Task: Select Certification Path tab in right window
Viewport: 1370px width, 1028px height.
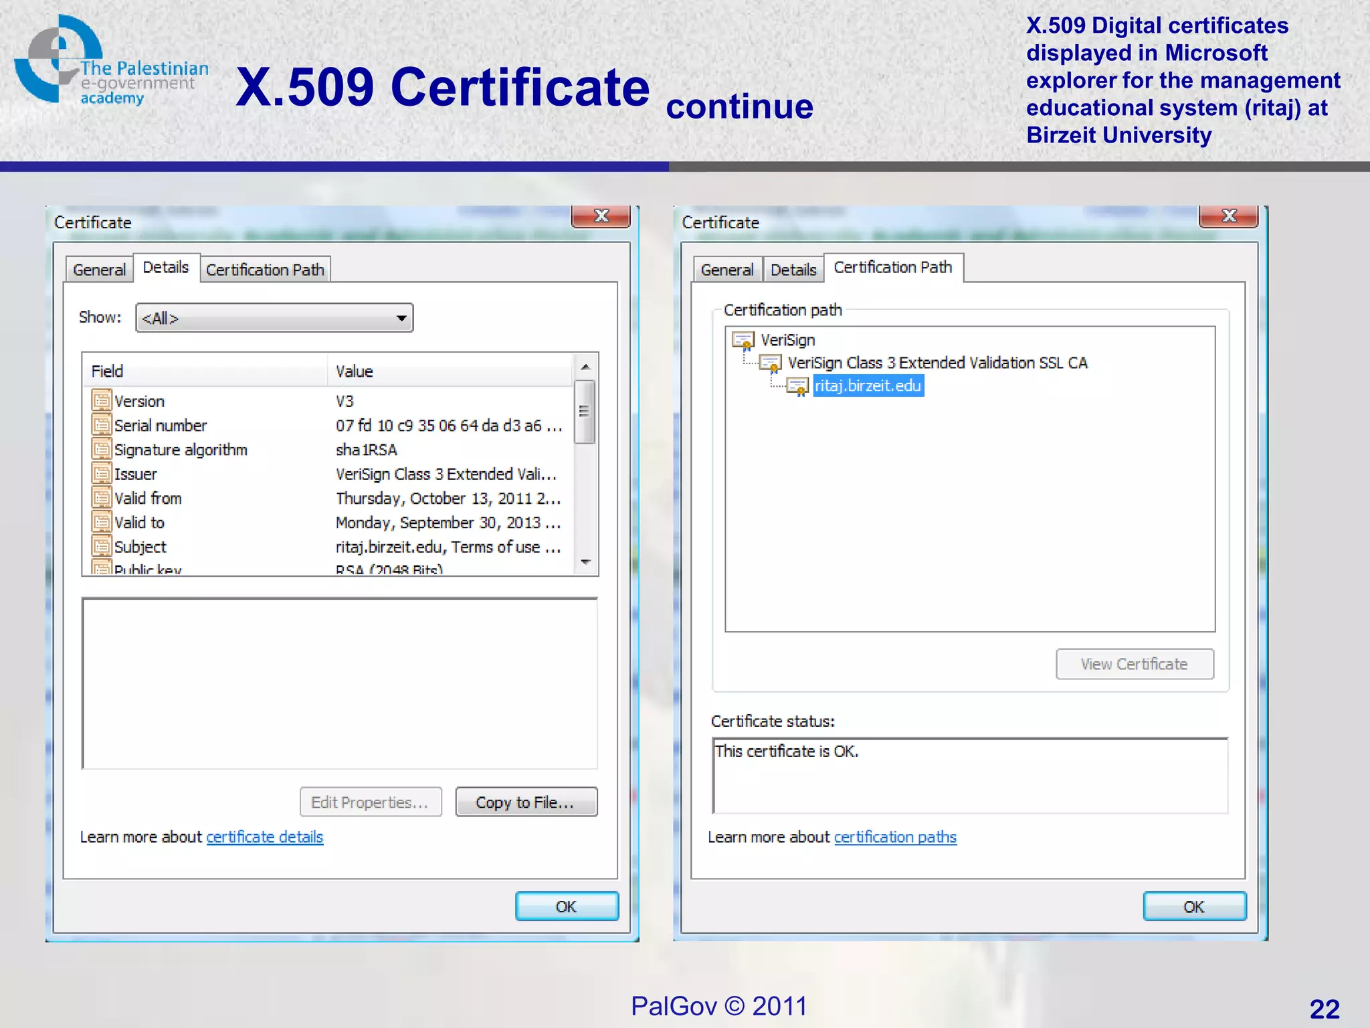Action: click(x=893, y=268)
